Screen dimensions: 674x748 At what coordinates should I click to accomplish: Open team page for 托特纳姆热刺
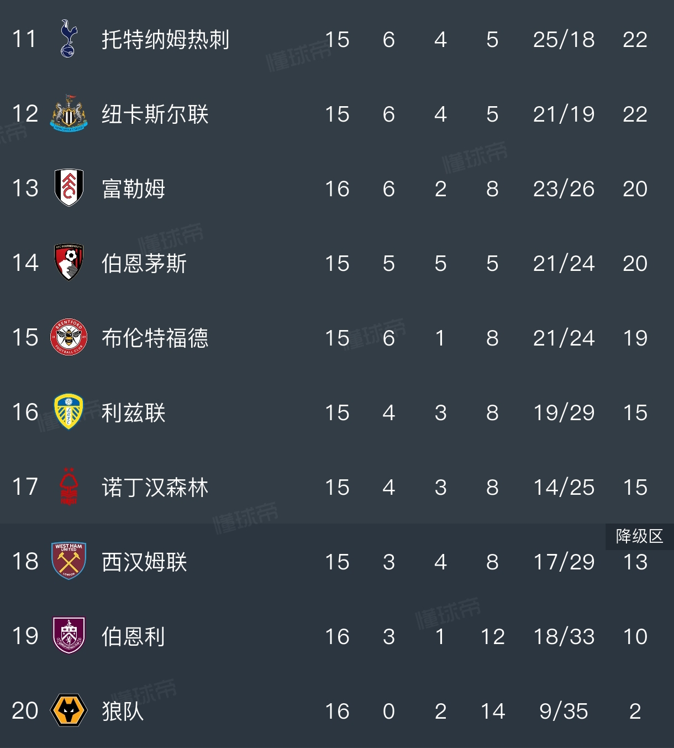point(165,40)
